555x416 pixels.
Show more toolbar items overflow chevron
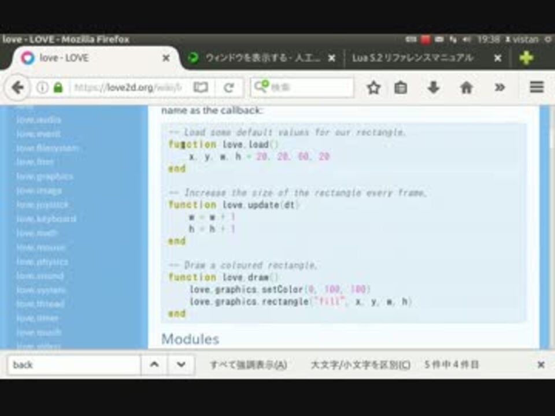click(x=499, y=87)
